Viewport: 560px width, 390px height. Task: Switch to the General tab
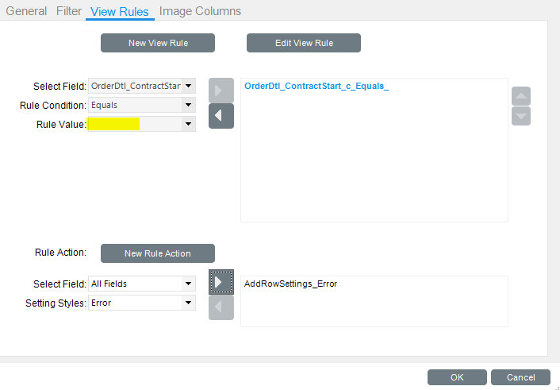pos(27,11)
